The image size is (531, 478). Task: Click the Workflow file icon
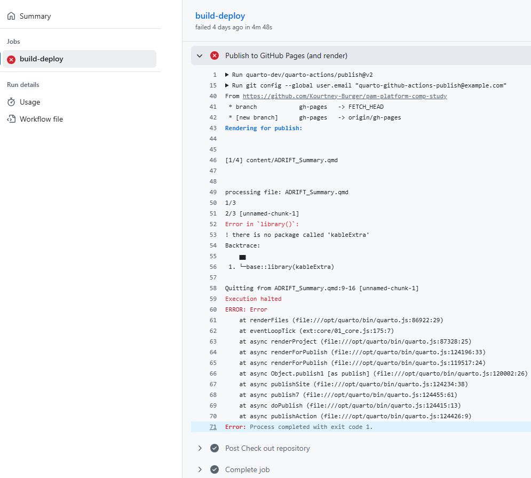tap(11, 119)
